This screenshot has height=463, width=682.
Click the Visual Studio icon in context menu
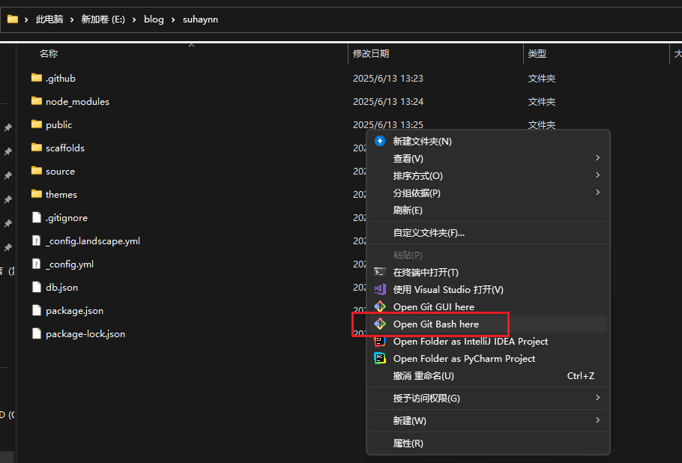click(x=380, y=289)
